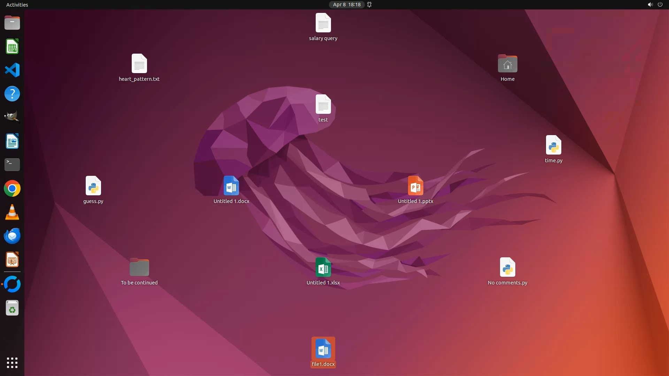Screen dimensions: 669x376
Task: Start GIMP from the dock
Action: (12, 117)
